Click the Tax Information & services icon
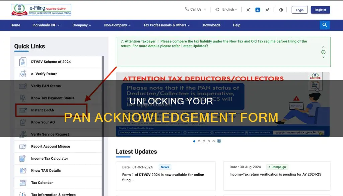Viewport: 343px width, 196px height. click(x=23, y=194)
